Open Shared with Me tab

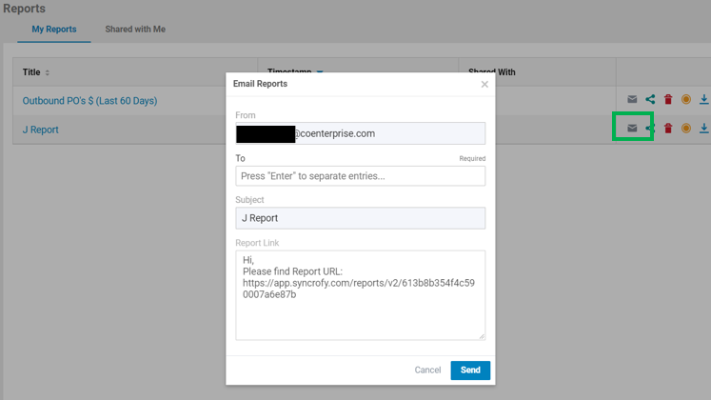tap(135, 29)
